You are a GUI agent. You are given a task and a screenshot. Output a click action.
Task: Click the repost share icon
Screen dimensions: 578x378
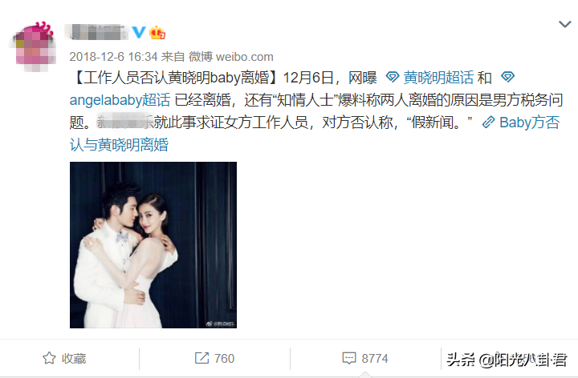[201, 358]
